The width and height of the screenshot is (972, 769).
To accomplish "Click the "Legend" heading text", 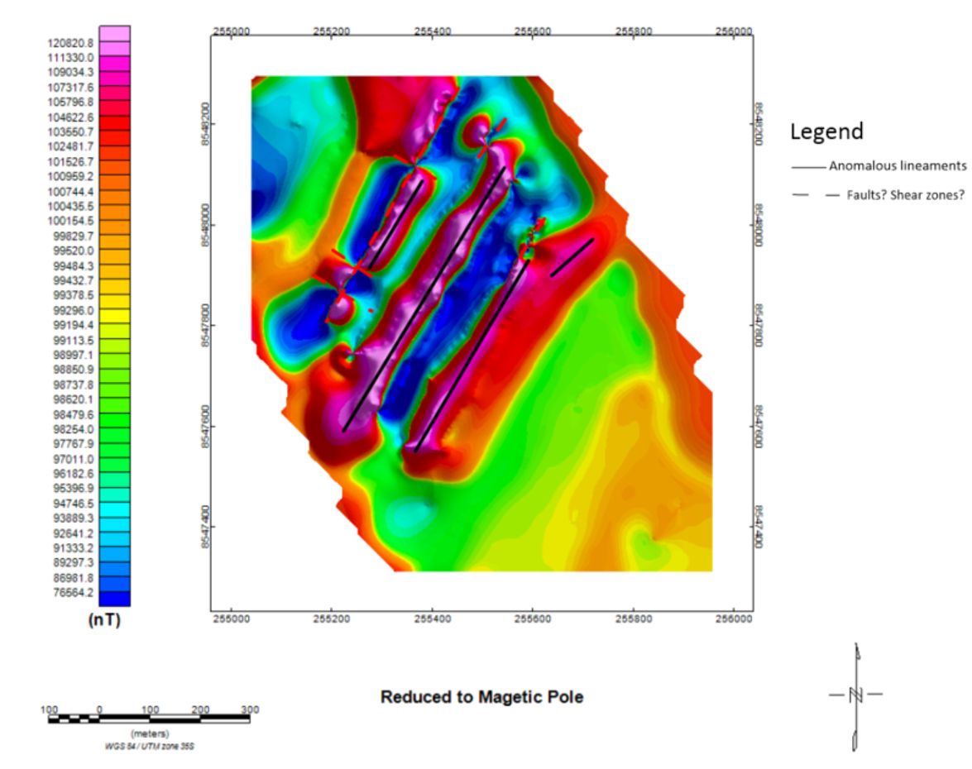I will (826, 131).
